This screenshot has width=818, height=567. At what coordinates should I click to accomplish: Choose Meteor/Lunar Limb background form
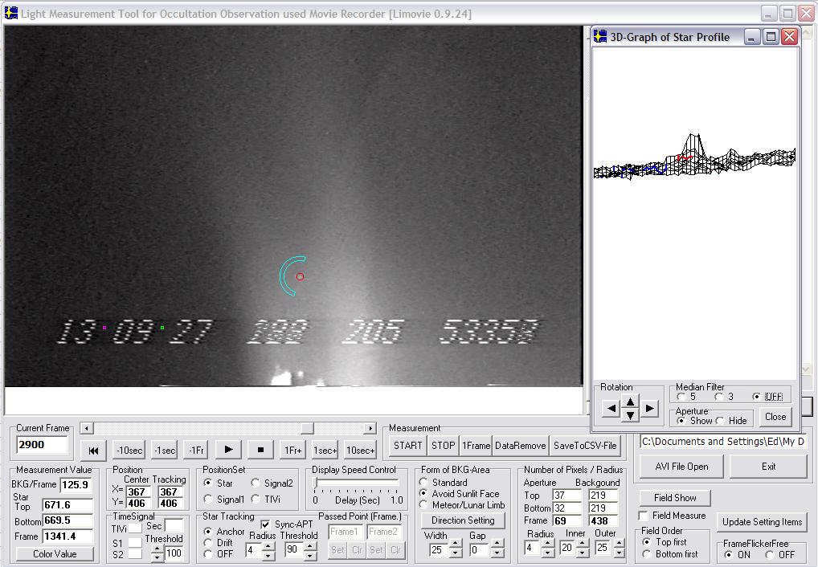pyautogui.click(x=423, y=505)
